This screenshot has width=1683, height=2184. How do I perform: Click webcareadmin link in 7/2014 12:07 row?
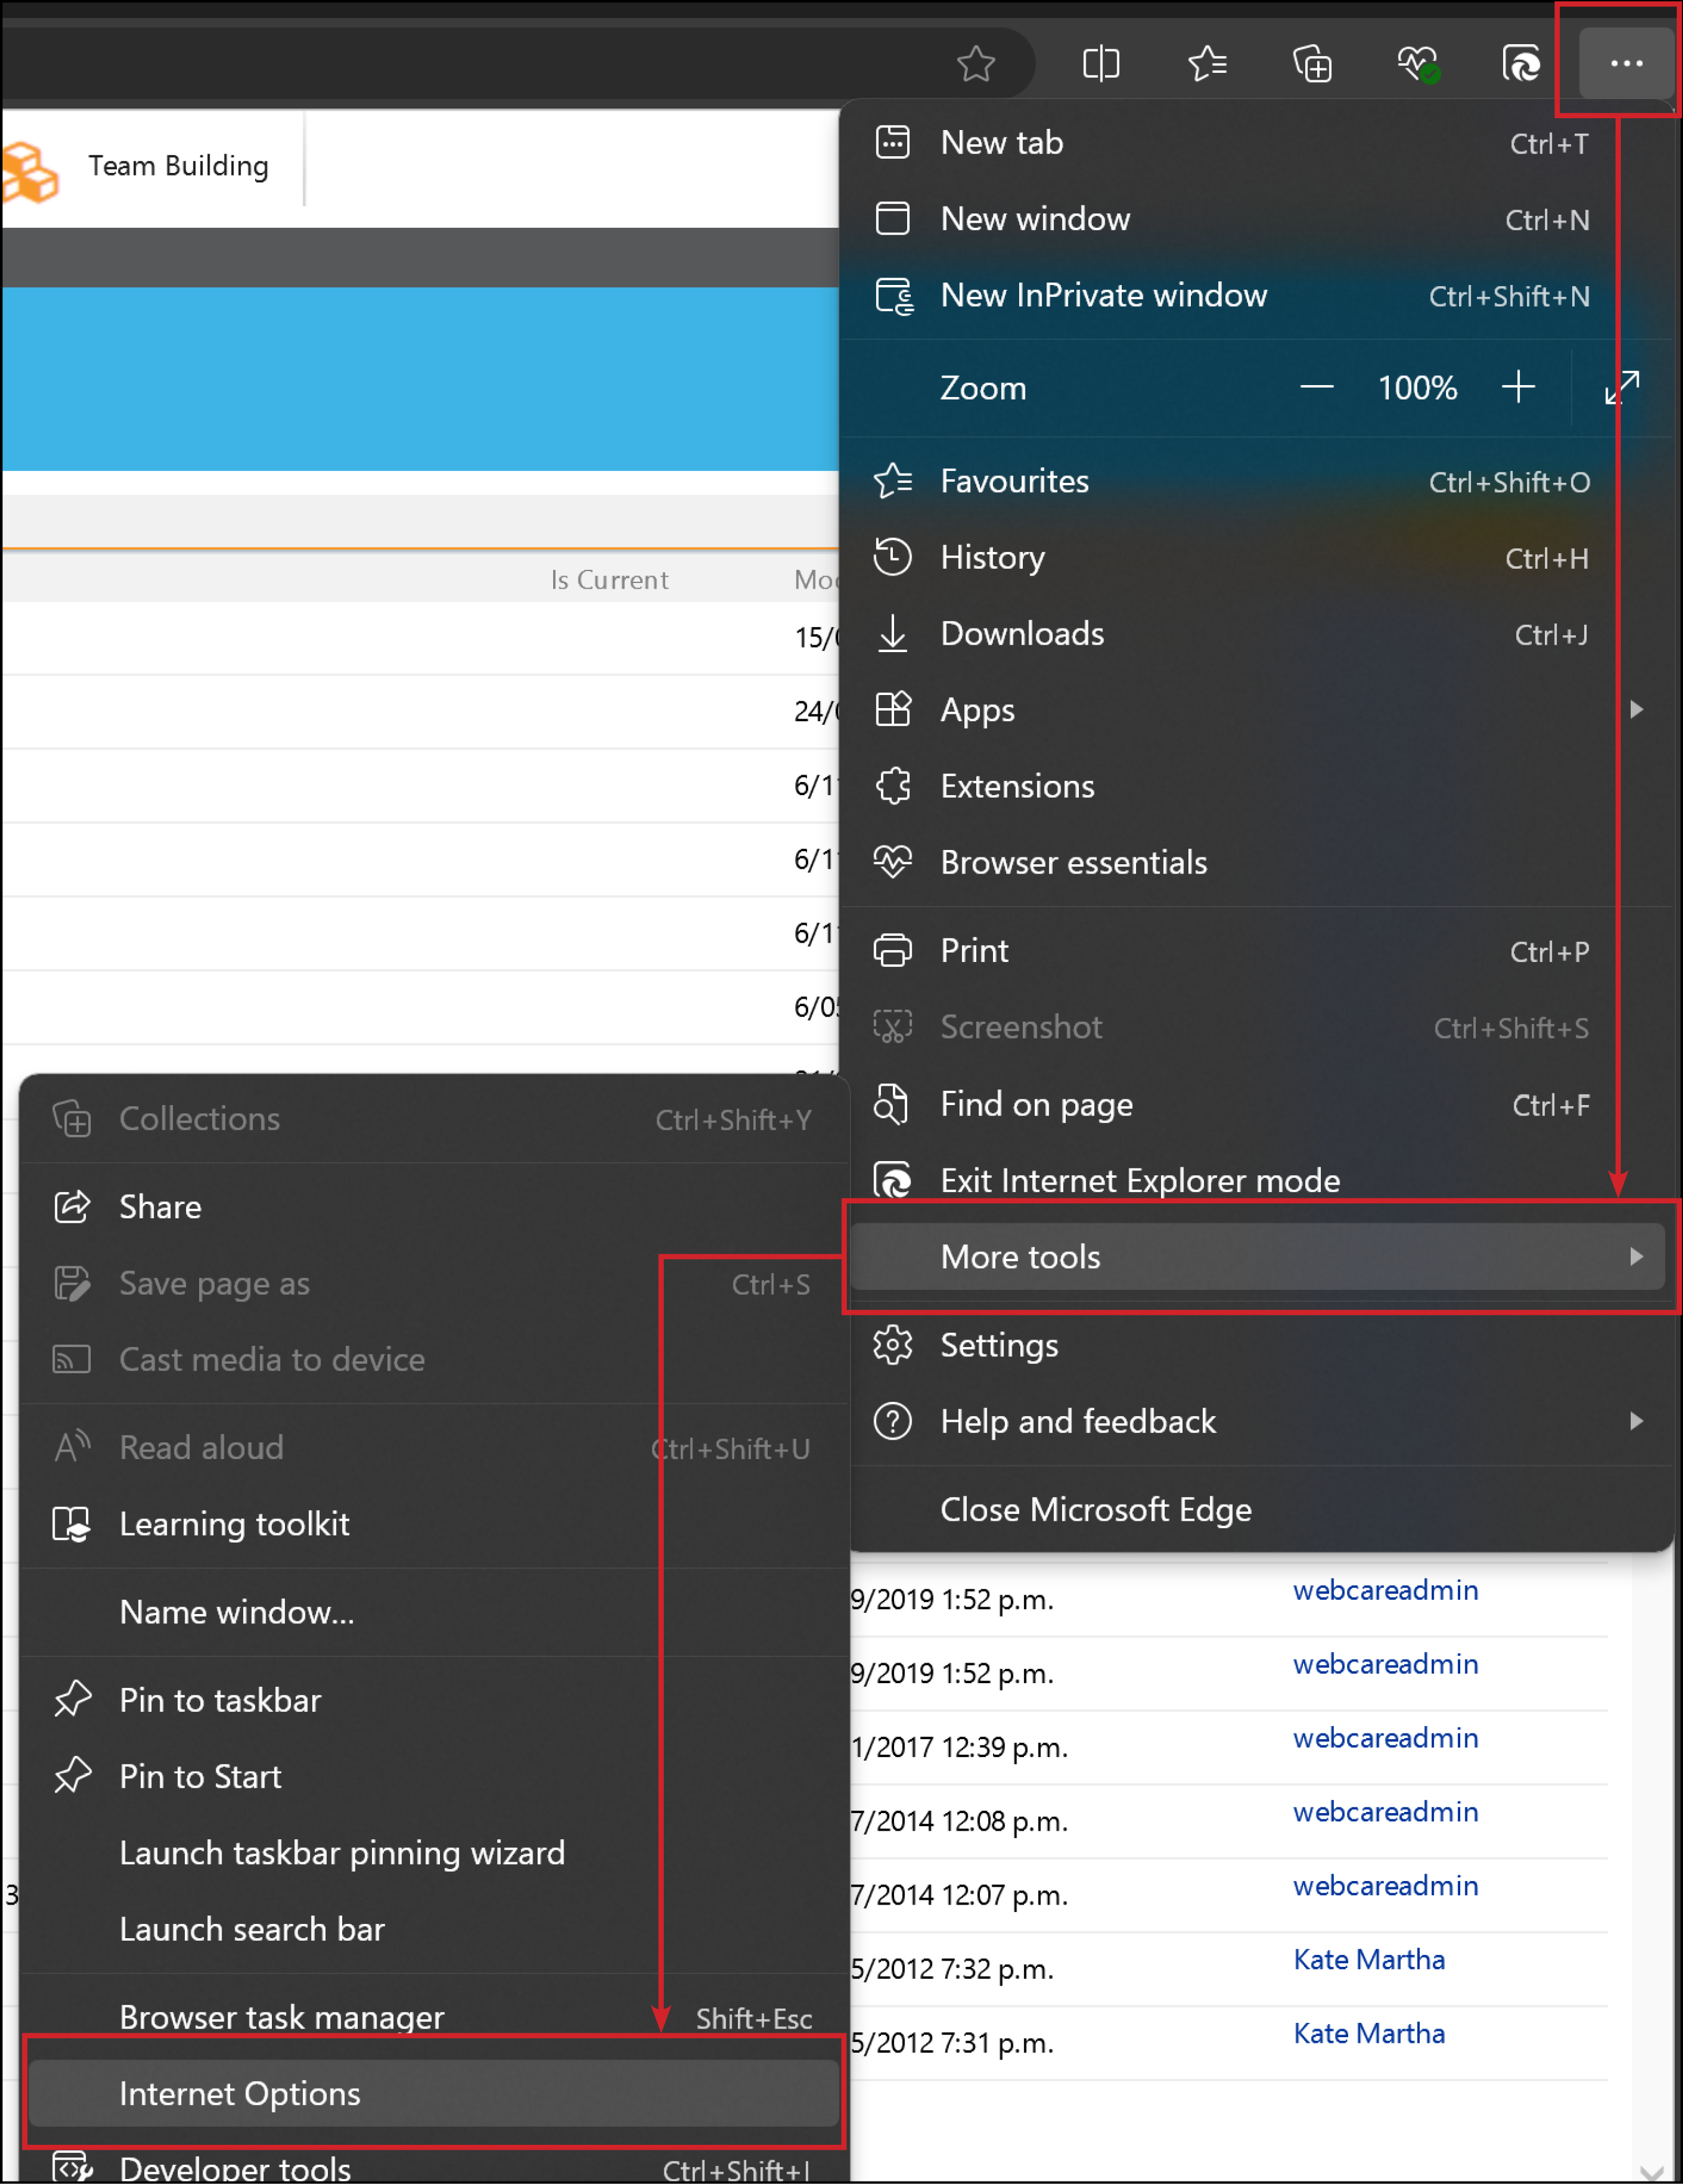click(x=1385, y=1887)
